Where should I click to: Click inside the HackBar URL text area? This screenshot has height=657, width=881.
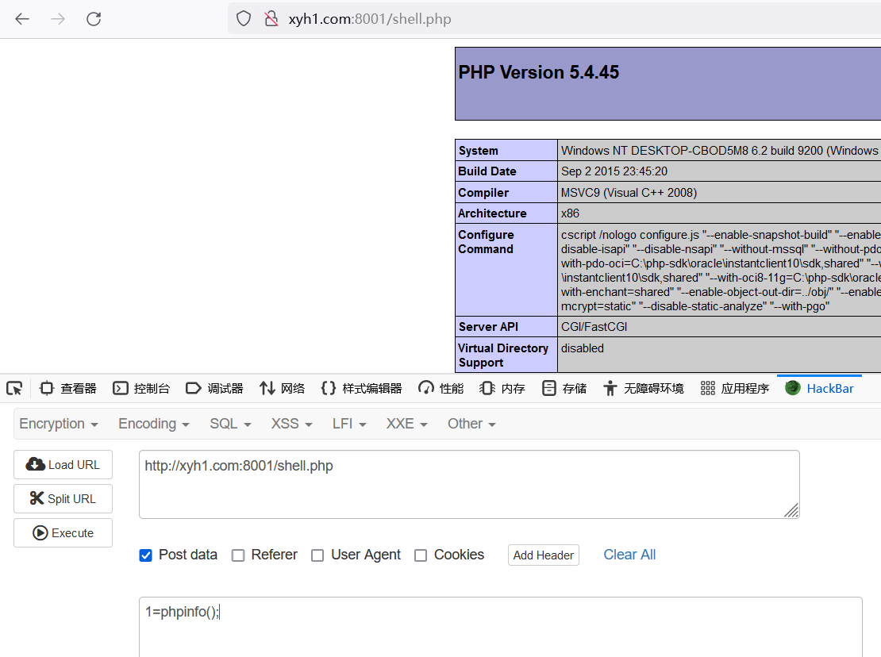(x=469, y=485)
